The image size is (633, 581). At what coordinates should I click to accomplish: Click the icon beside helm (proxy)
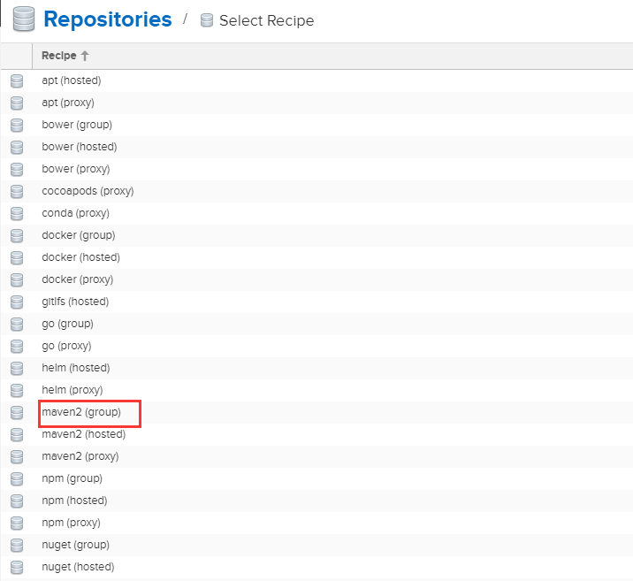[16, 390]
